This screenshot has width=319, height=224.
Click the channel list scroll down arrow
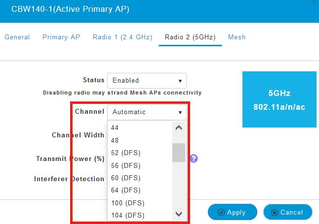(x=179, y=214)
